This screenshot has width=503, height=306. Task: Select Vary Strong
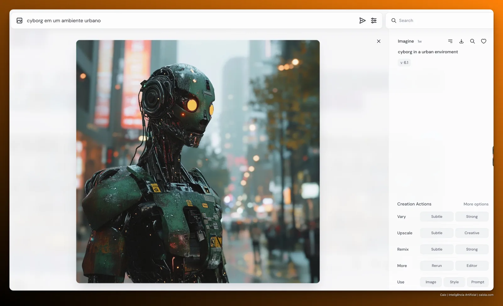coord(472,217)
